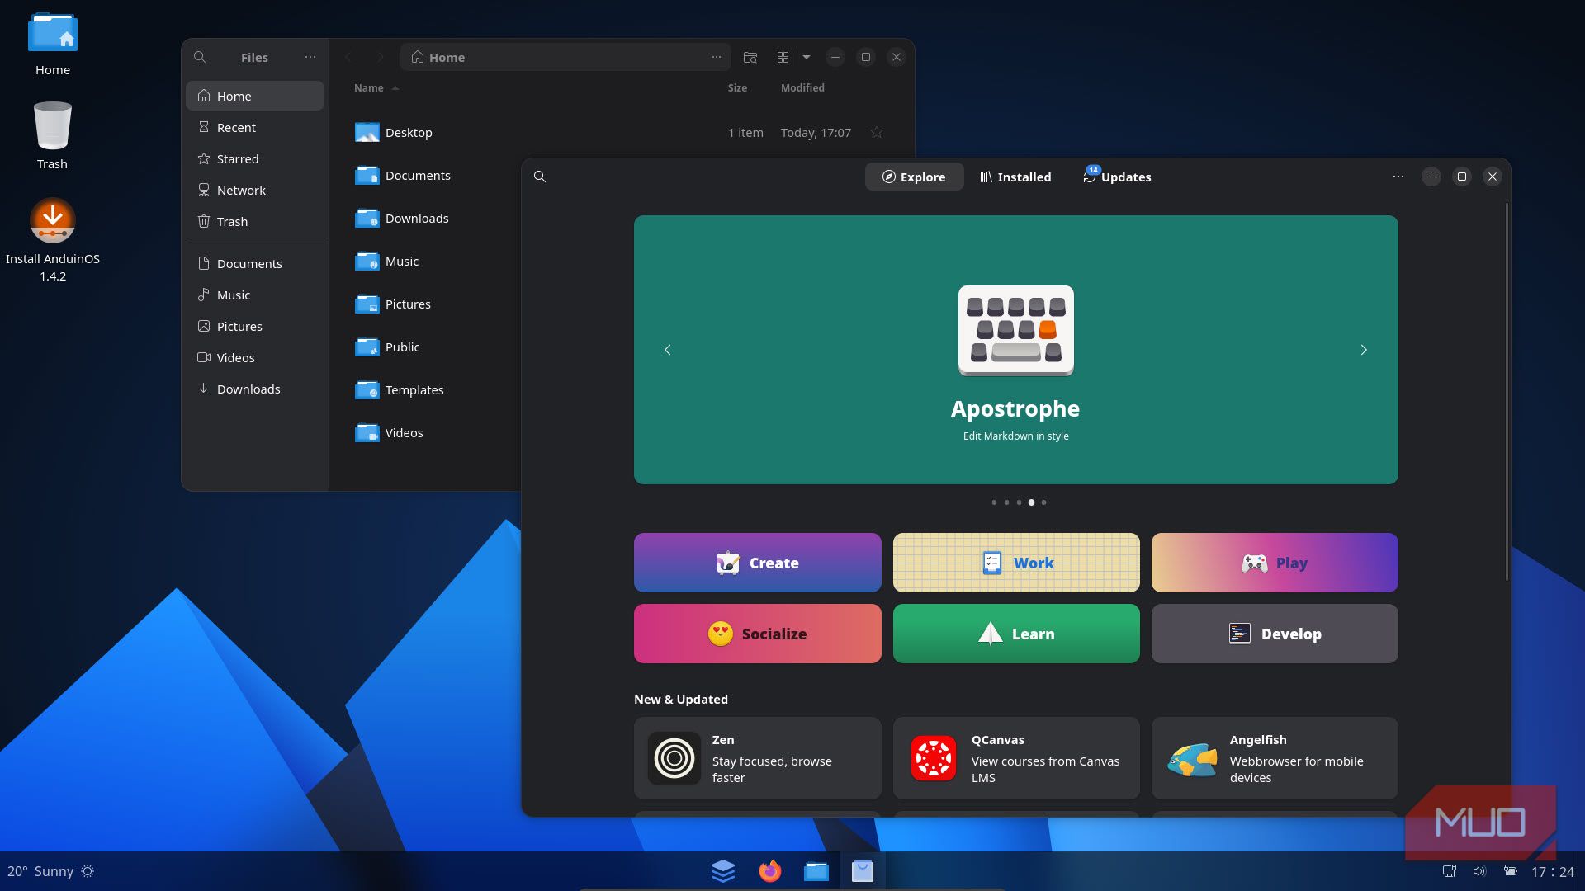Viewport: 1585px width, 891px height.
Task: Open search in the Software window
Action: (x=540, y=177)
